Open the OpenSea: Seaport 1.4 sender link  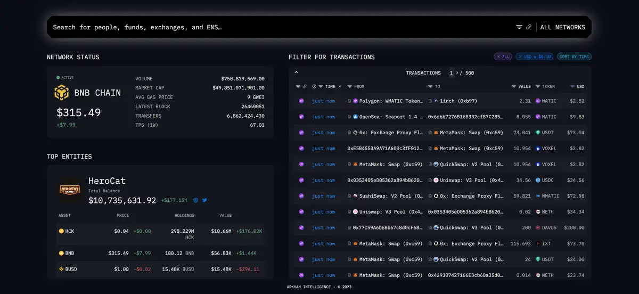coord(391,117)
